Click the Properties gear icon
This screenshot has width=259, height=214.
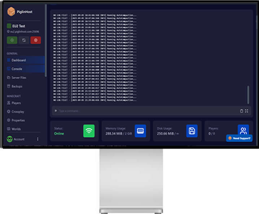coord(9,120)
